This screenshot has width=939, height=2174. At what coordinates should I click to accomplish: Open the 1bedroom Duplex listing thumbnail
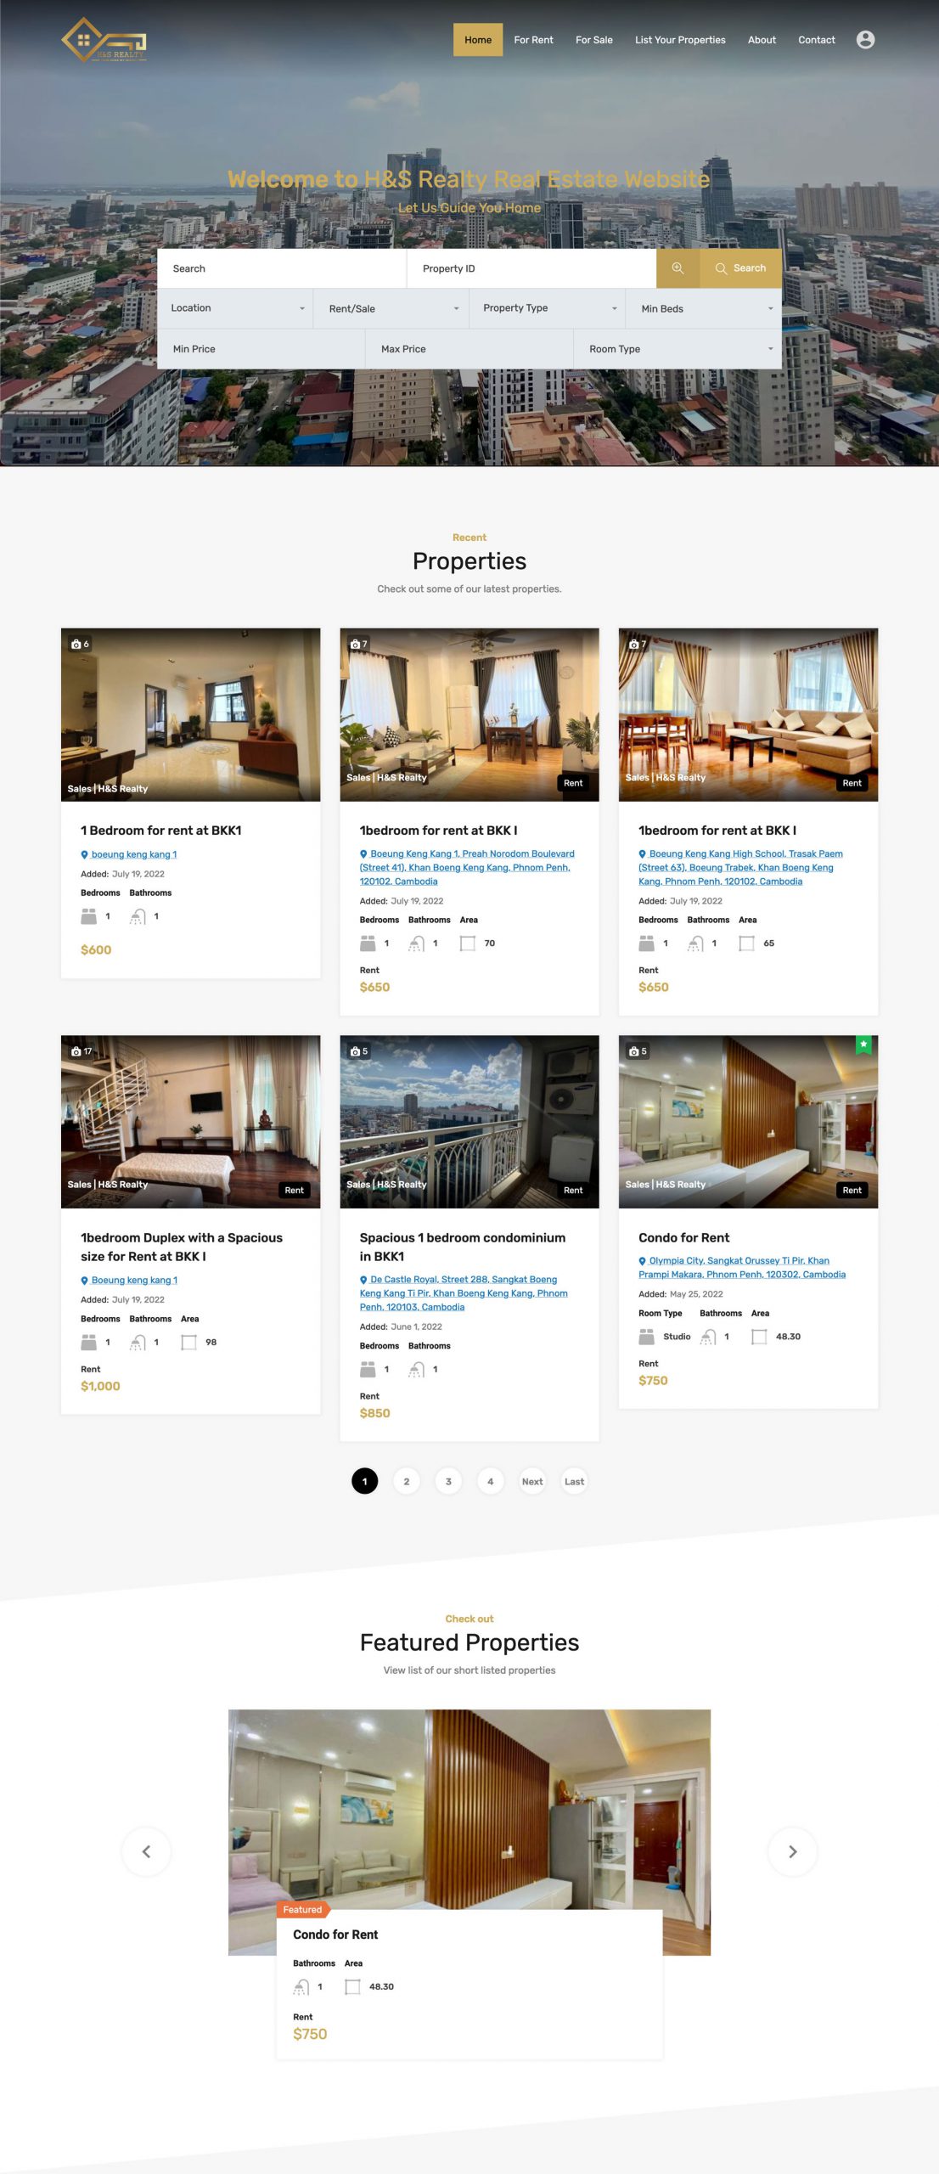click(x=190, y=1121)
